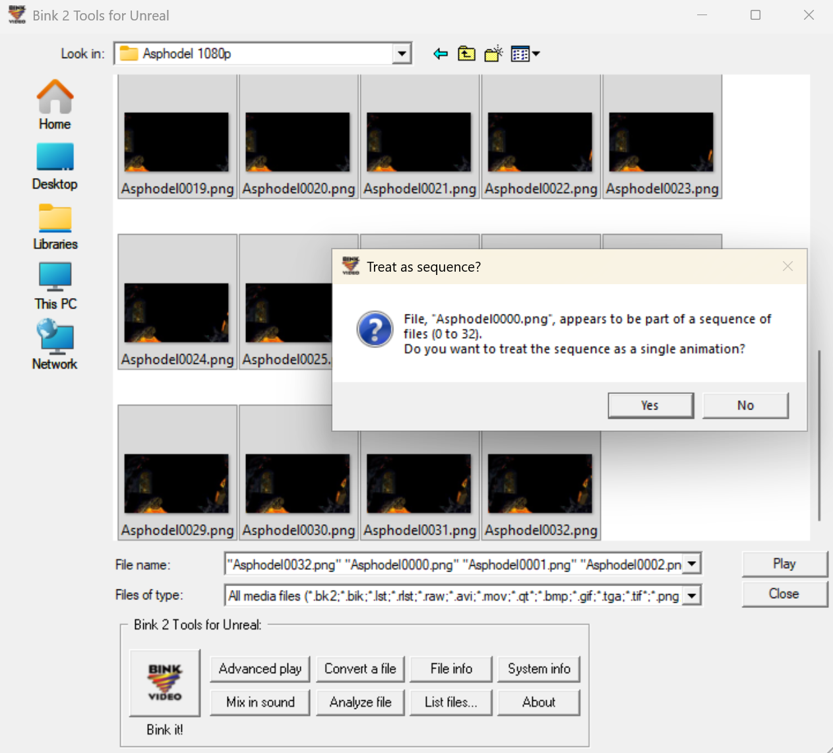
Task: Open the File name history dropdown
Action: click(x=692, y=564)
